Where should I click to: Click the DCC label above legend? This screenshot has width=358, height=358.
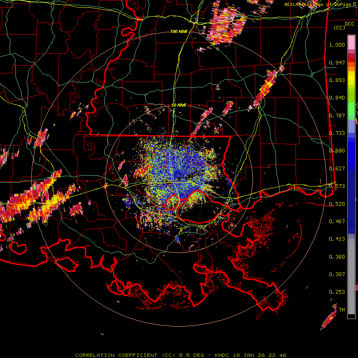[350, 24]
